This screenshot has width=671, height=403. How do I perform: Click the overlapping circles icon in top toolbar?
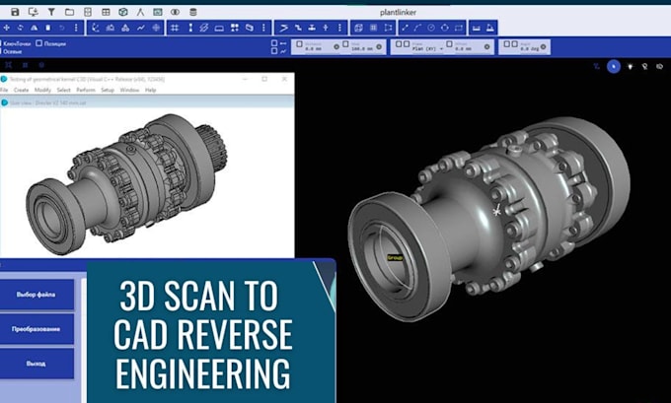175,12
